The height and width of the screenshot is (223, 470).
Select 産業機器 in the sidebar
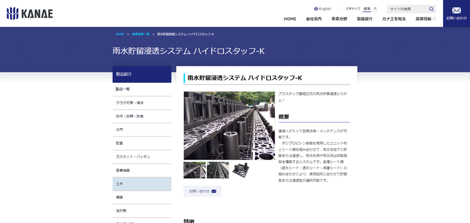142,170
